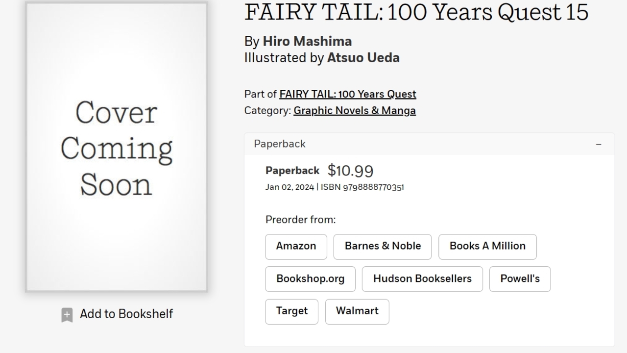
Task: Click the FAIRY TAIL: 100 Years Quest 15 title
Action: [x=416, y=12]
